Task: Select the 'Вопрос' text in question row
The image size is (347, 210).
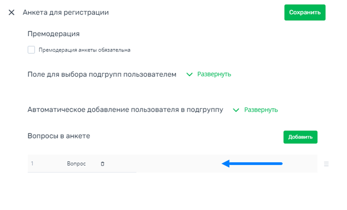Action: point(76,163)
